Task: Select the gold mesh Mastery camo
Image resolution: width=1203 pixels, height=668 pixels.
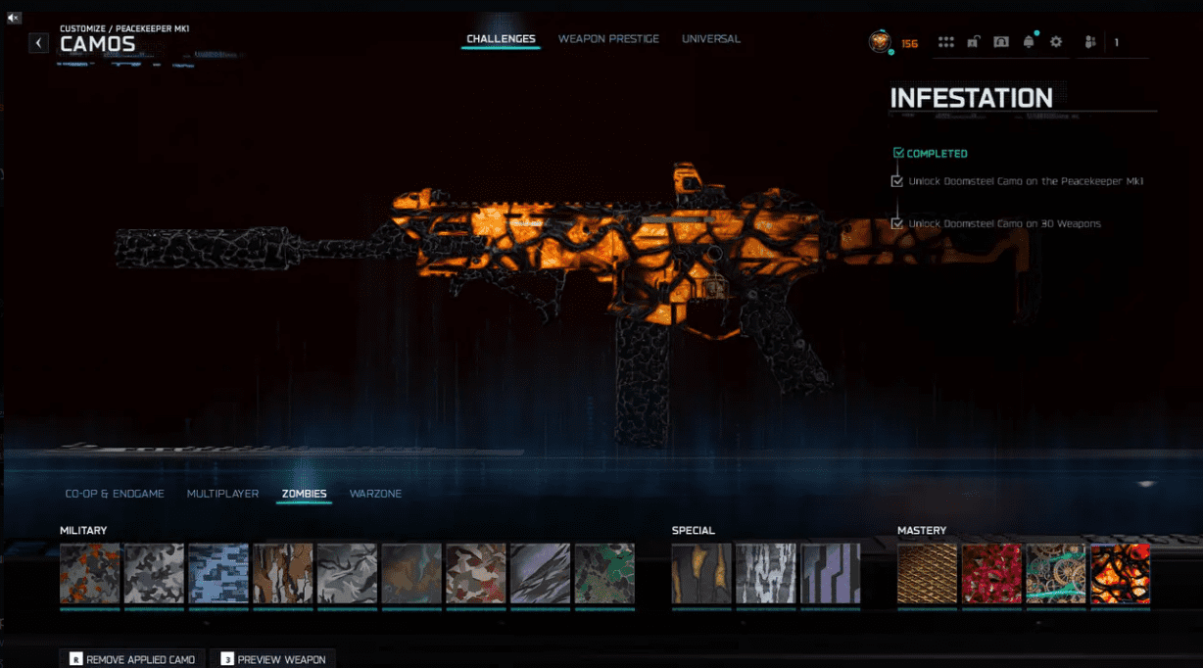Action: click(x=927, y=573)
